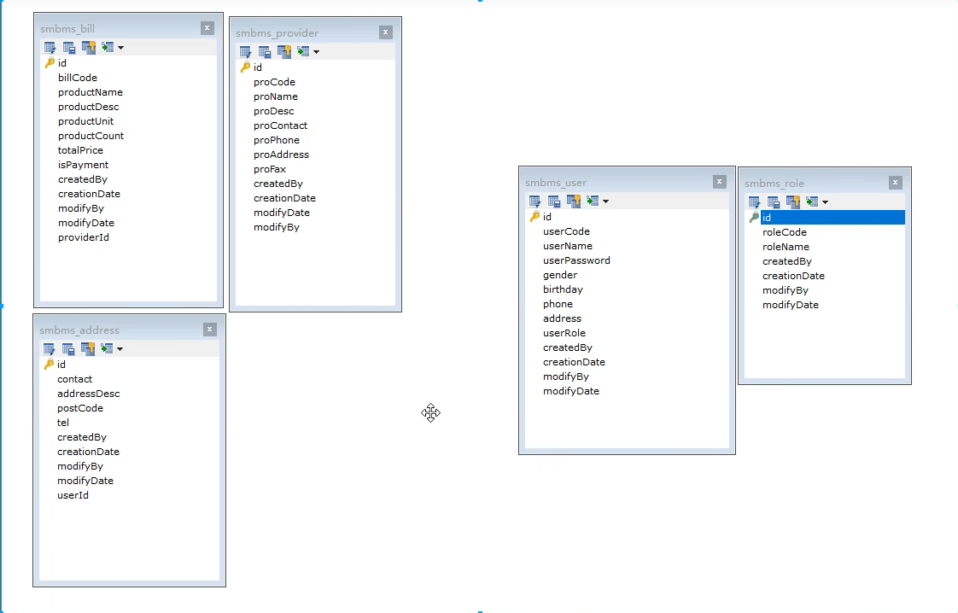Image resolution: width=958 pixels, height=613 pixels.
Task: Select userRole column in smbms_user
Action: point(564,333)
